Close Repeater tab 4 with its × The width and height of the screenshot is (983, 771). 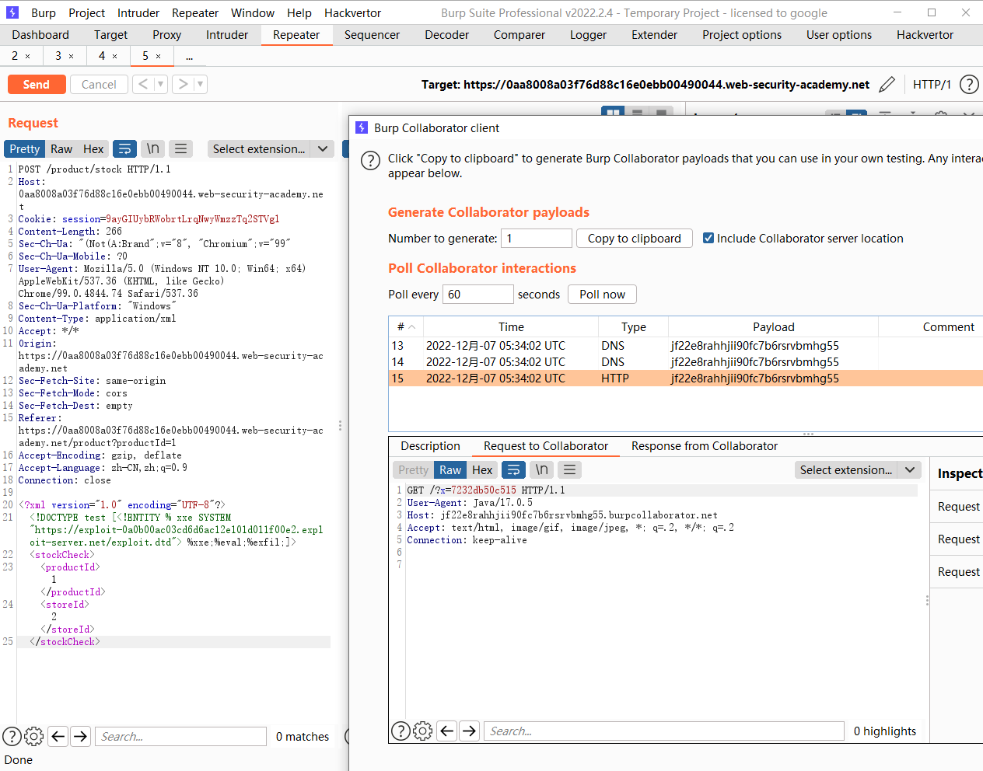[x=115, y=56]
